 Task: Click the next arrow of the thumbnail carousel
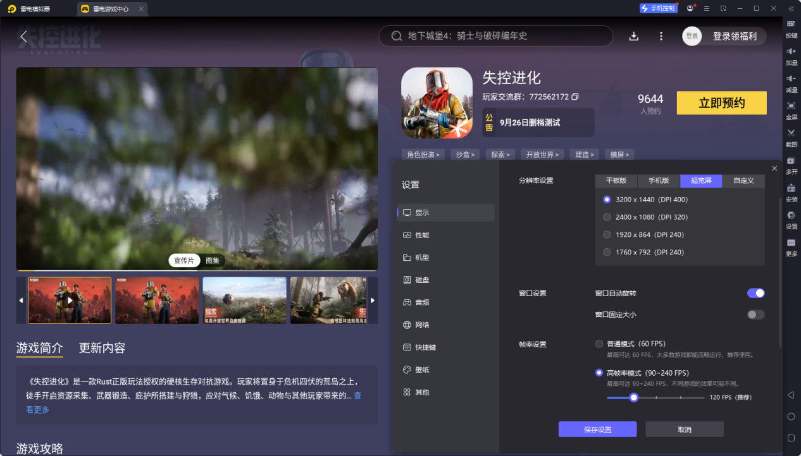pyautogui.click(x=373, y=301)
